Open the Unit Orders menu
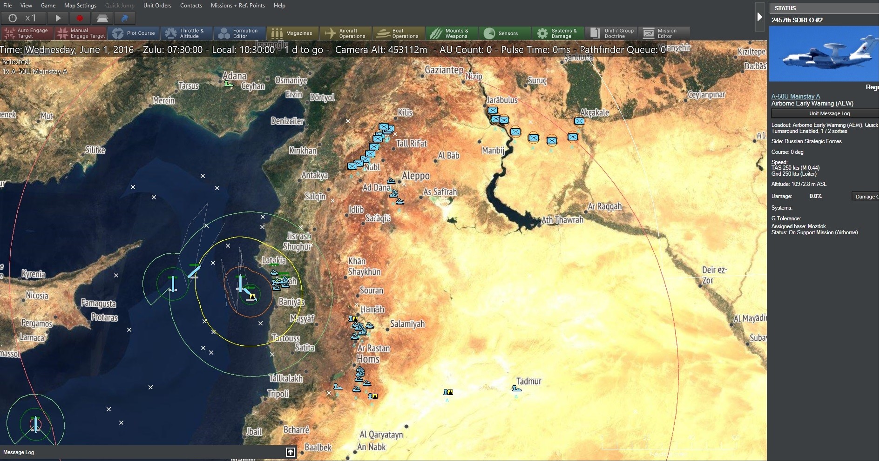880x462 pixels. [157, 6]
